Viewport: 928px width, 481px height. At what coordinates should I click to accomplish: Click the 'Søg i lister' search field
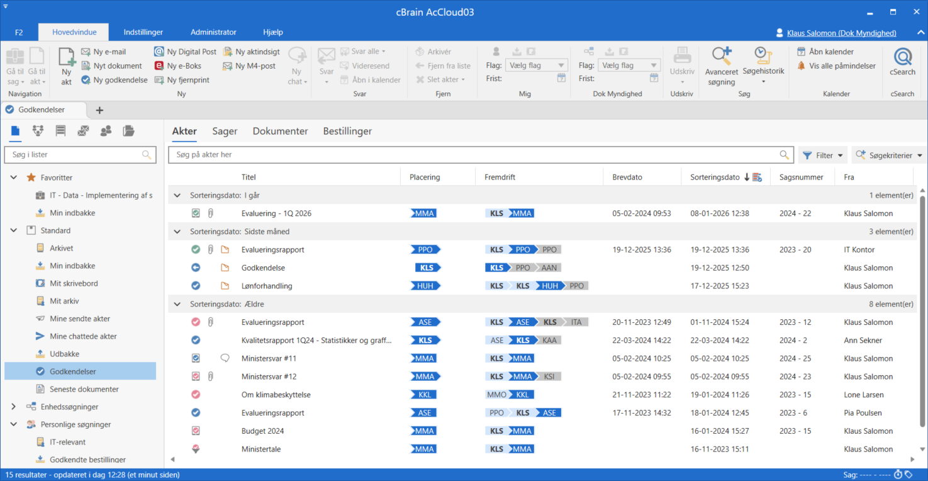click(80, 154)
